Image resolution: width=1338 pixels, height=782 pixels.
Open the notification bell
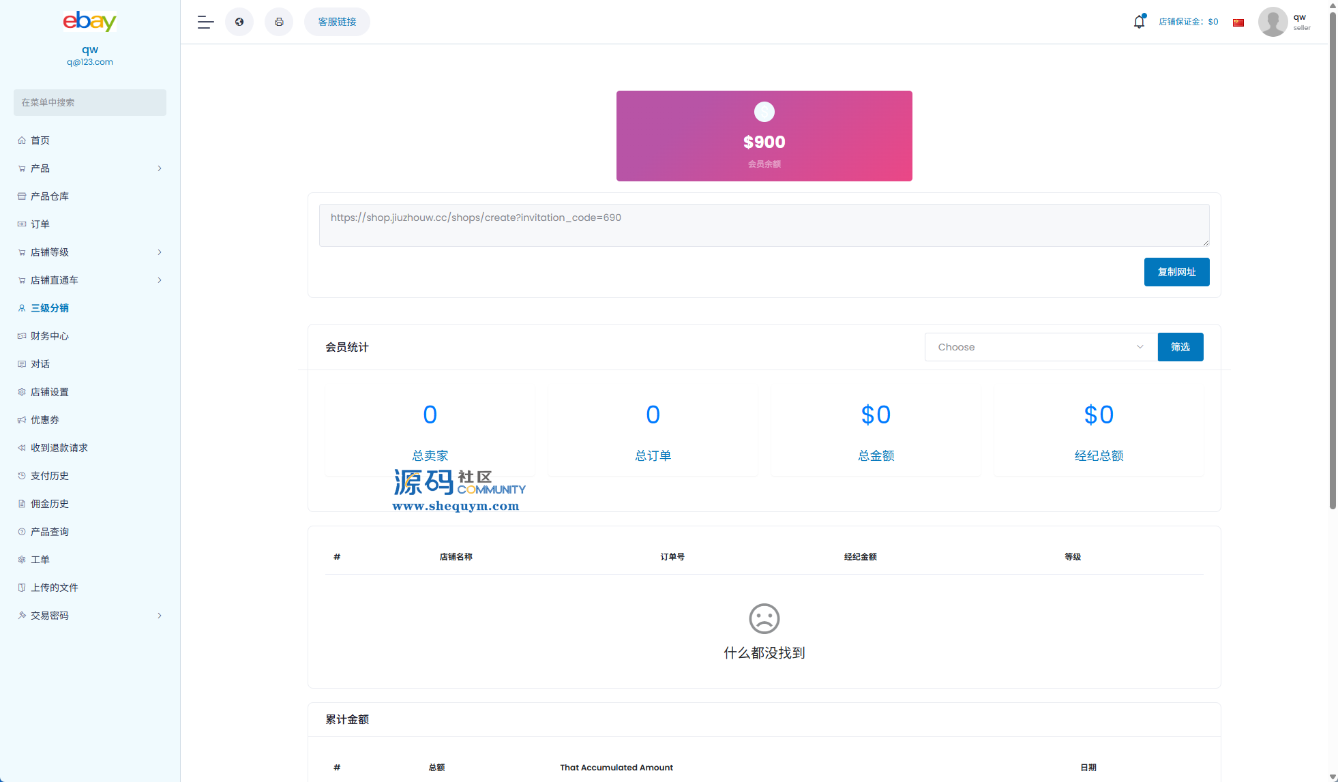tap(1139, 22)
